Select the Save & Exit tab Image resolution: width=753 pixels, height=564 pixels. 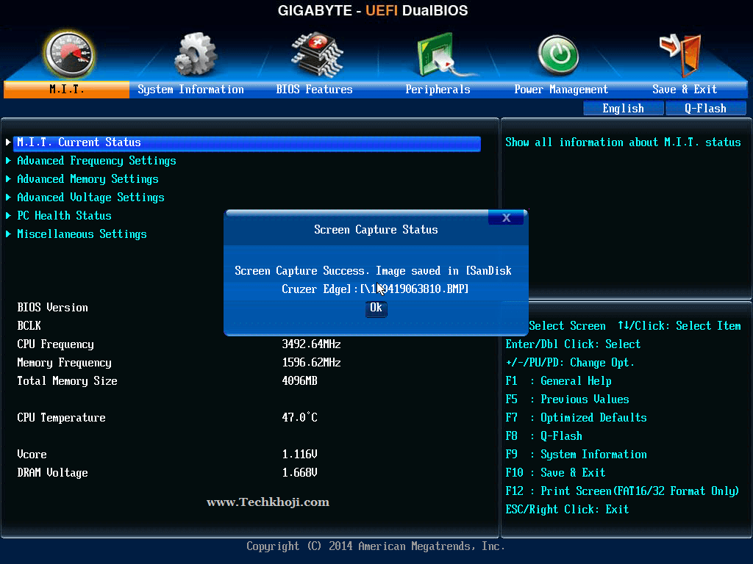pyautogui.click(x=685, y=90)
